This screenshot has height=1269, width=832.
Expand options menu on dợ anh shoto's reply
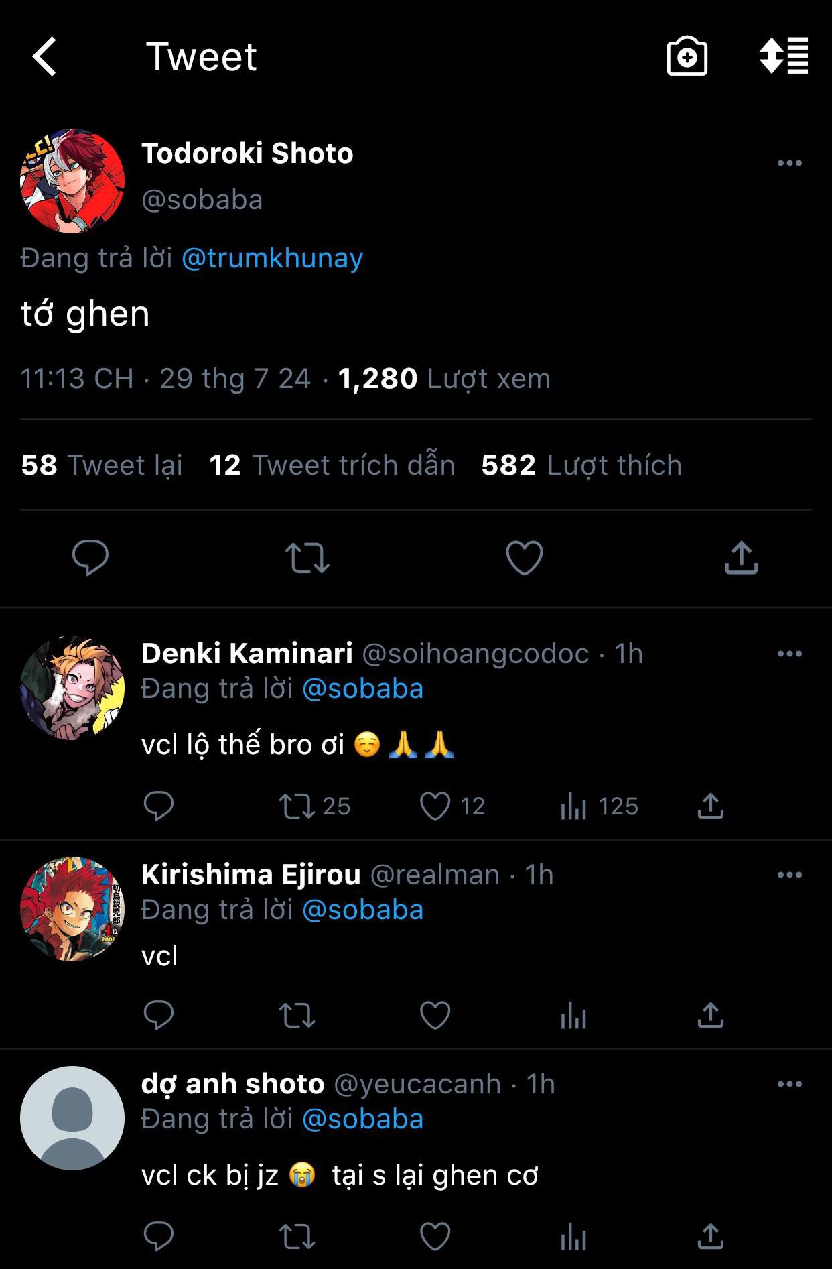click(789, 1084)
